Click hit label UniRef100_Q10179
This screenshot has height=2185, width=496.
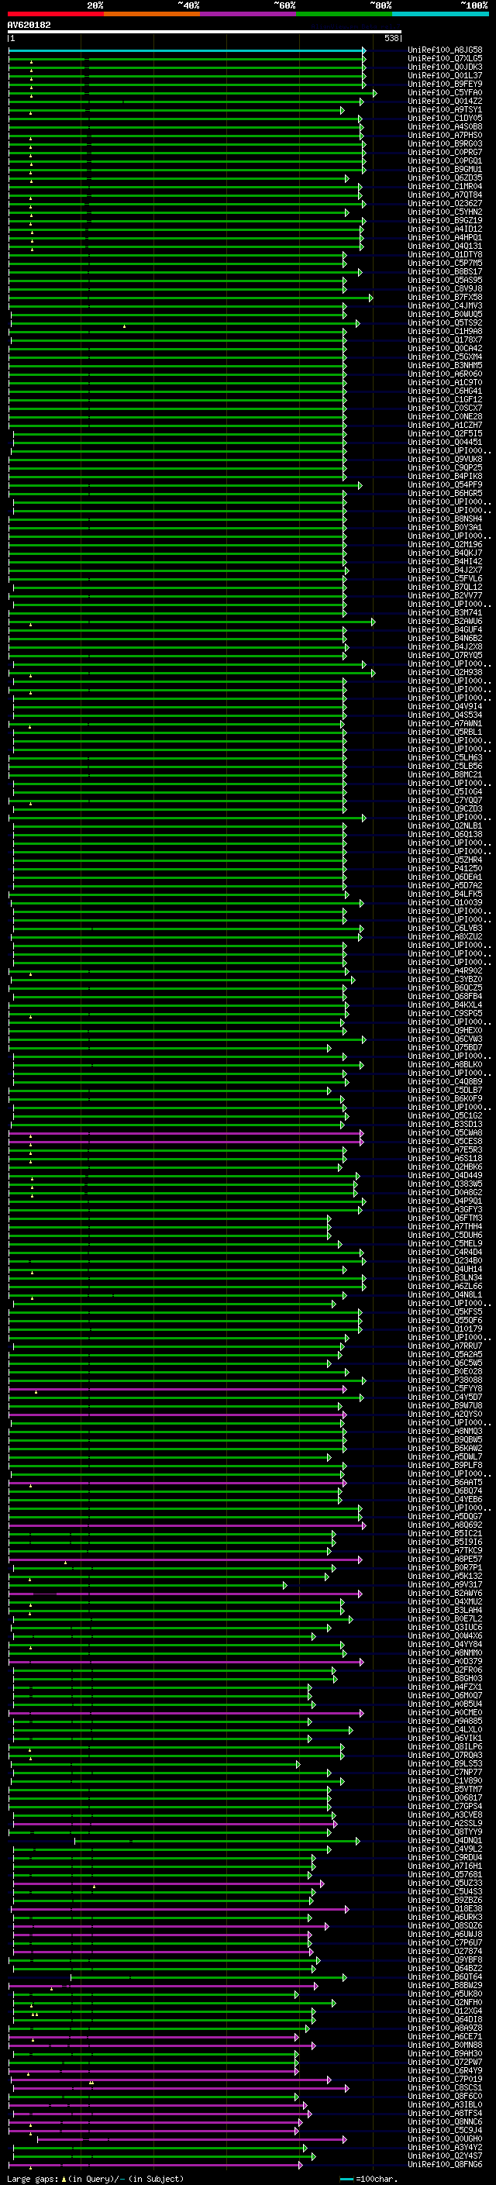point(445,1329)
